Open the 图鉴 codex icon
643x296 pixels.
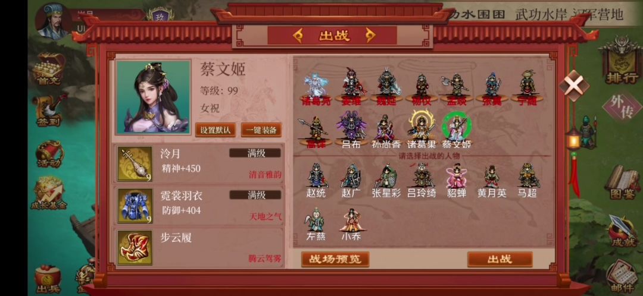[x=622, y=182]
